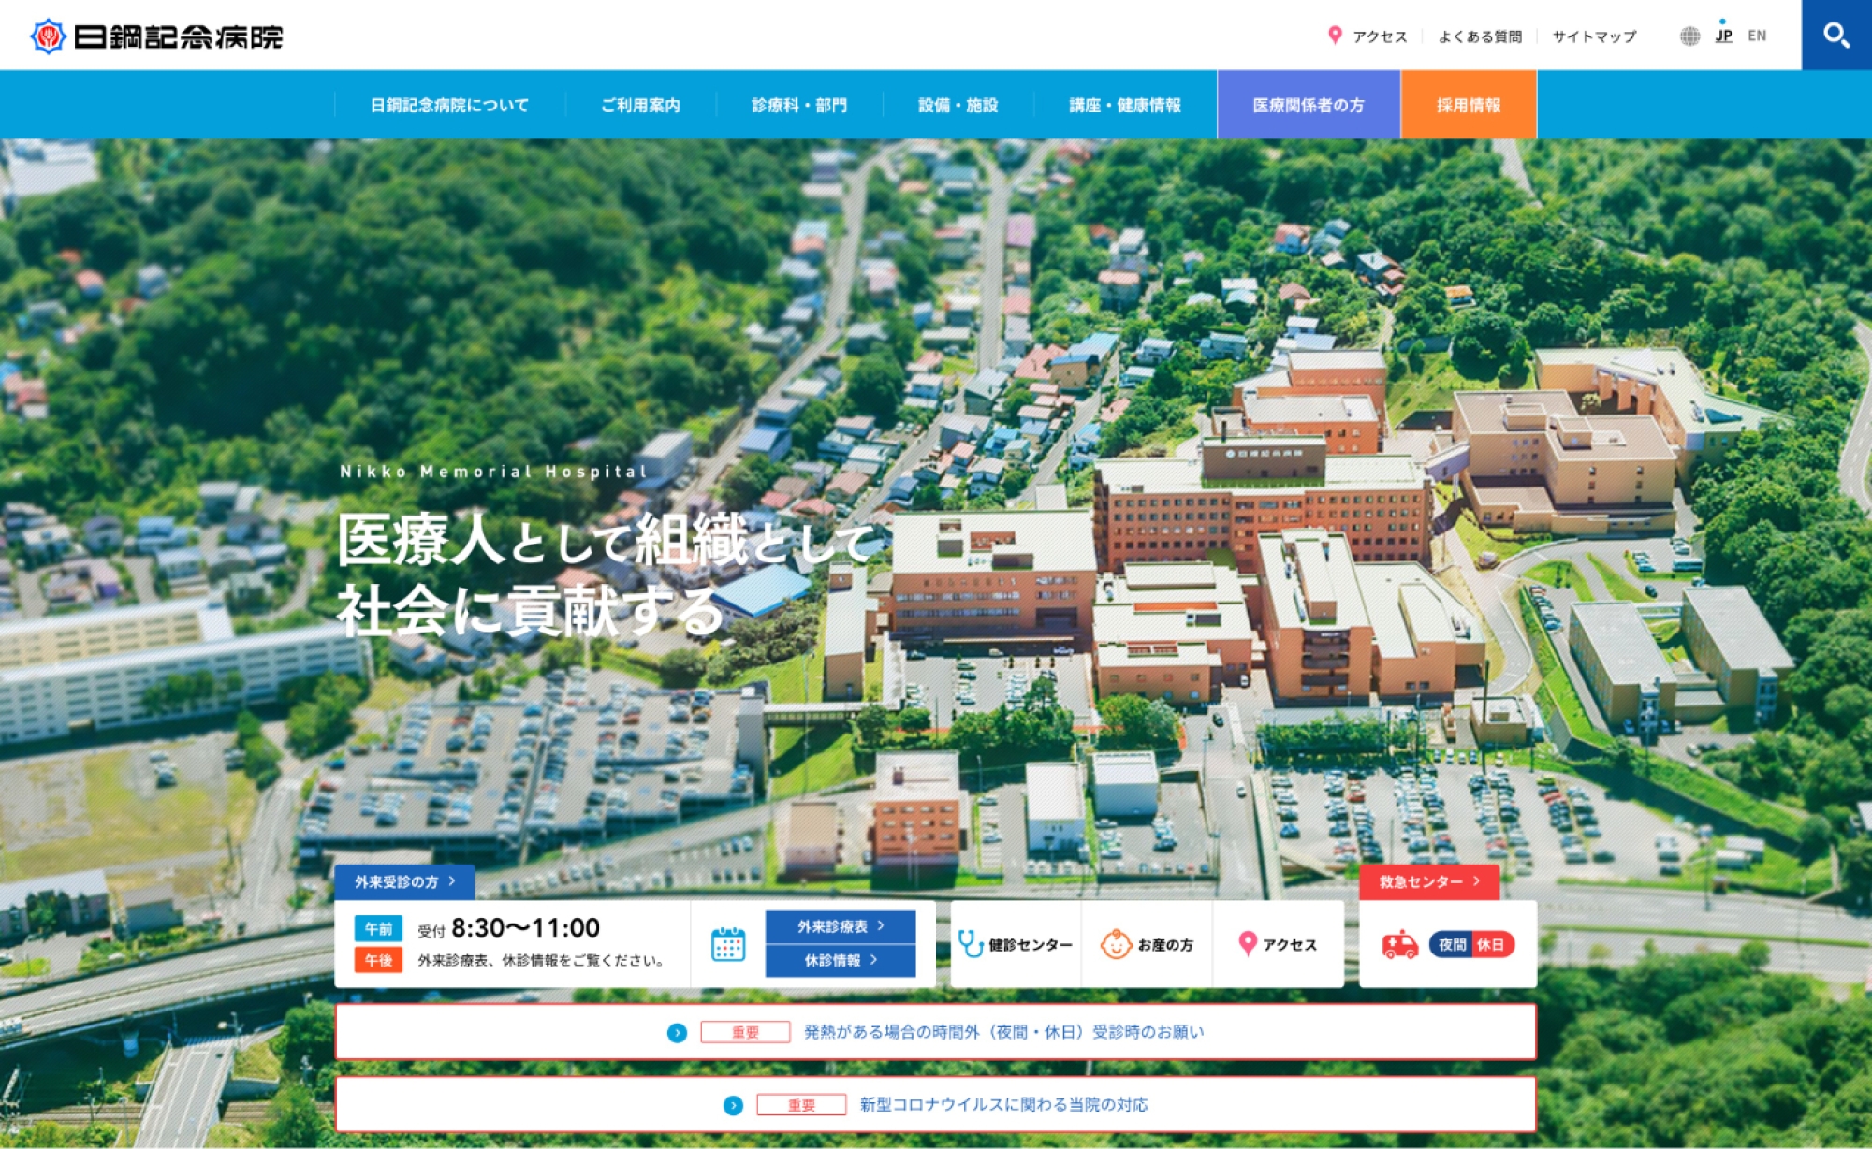Expand 外来受診の方 chevron tab
Screen dimensions: 1872x1149
click(x=404, y=881)
